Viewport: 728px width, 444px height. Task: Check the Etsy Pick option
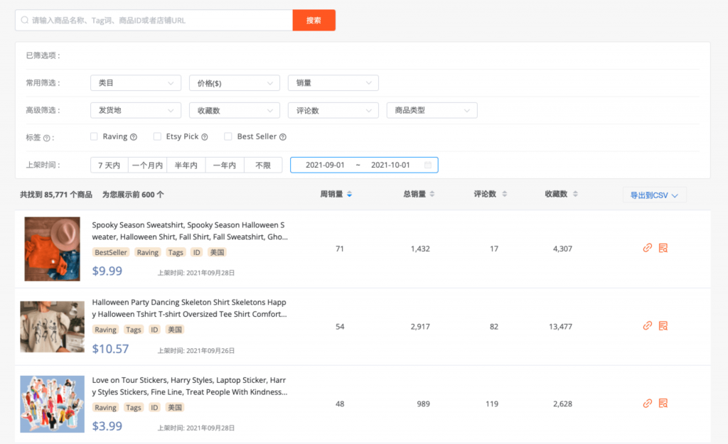point(158,136)
